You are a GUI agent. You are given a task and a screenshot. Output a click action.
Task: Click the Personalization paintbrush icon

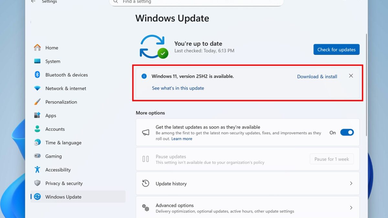(x=38, y=102)
